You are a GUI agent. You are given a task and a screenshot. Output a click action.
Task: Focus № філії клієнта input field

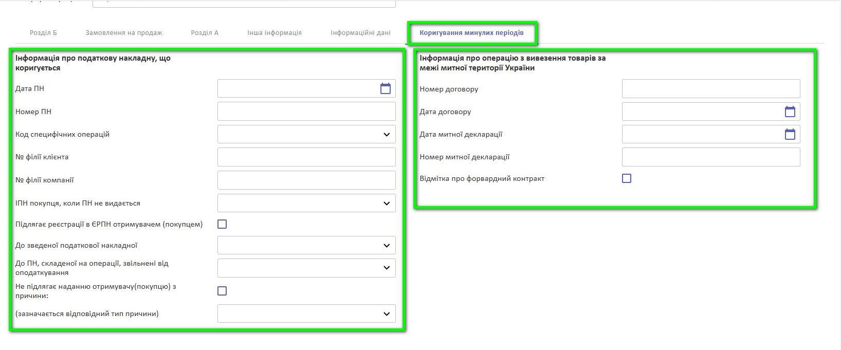306,157
